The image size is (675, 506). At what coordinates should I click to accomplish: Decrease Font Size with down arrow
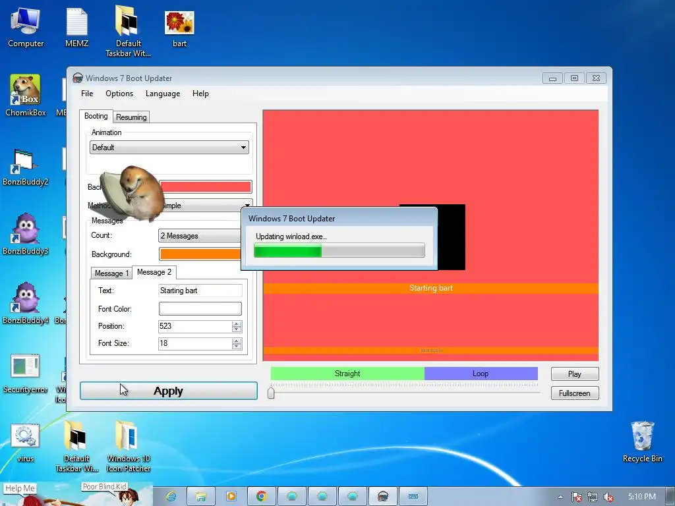click(x=237, y=347)
